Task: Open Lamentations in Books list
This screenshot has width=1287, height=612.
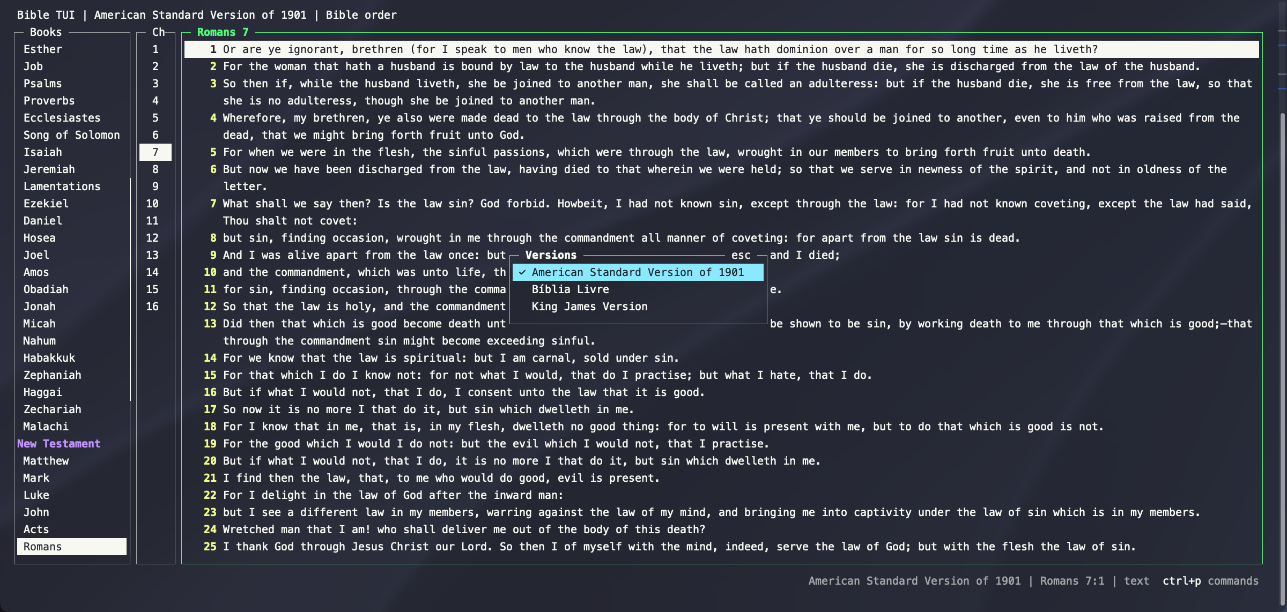Action: pos(72,186)
